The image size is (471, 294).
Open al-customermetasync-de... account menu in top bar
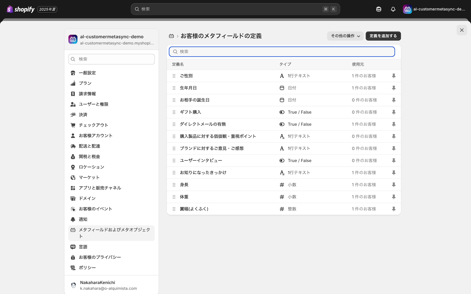[x=434, y=9]
